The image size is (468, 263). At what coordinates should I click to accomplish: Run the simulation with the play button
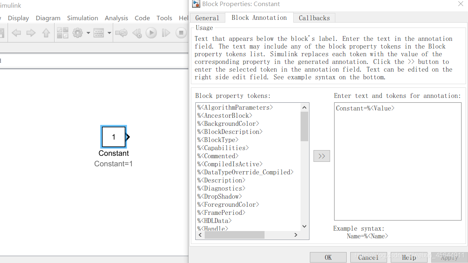pos(151,33)
